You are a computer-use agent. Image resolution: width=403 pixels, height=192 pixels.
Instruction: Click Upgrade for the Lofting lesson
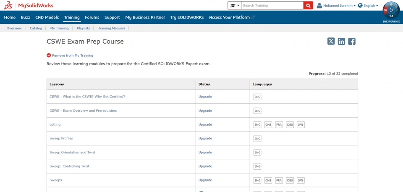[205, 124]
